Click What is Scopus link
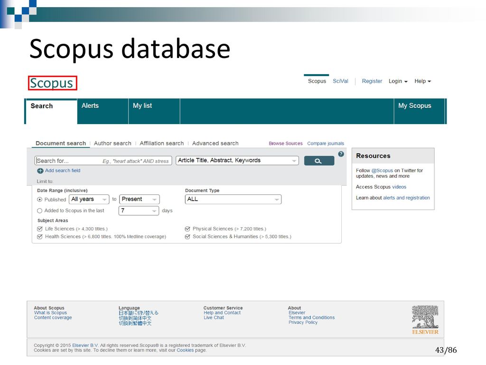 click(50, 313)
